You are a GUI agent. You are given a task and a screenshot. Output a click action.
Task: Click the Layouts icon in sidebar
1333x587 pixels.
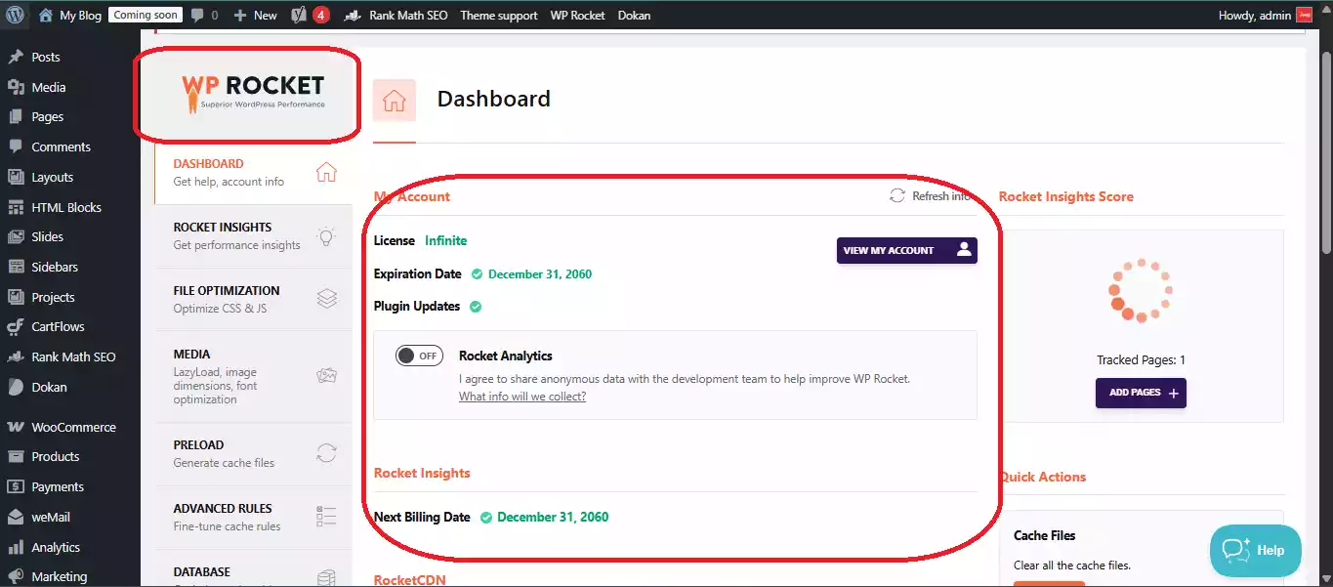[16, 177]
